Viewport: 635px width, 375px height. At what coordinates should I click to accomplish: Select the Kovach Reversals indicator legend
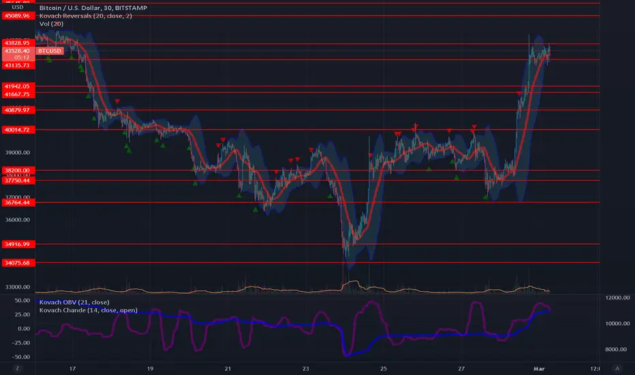click(x=85, y=16)
